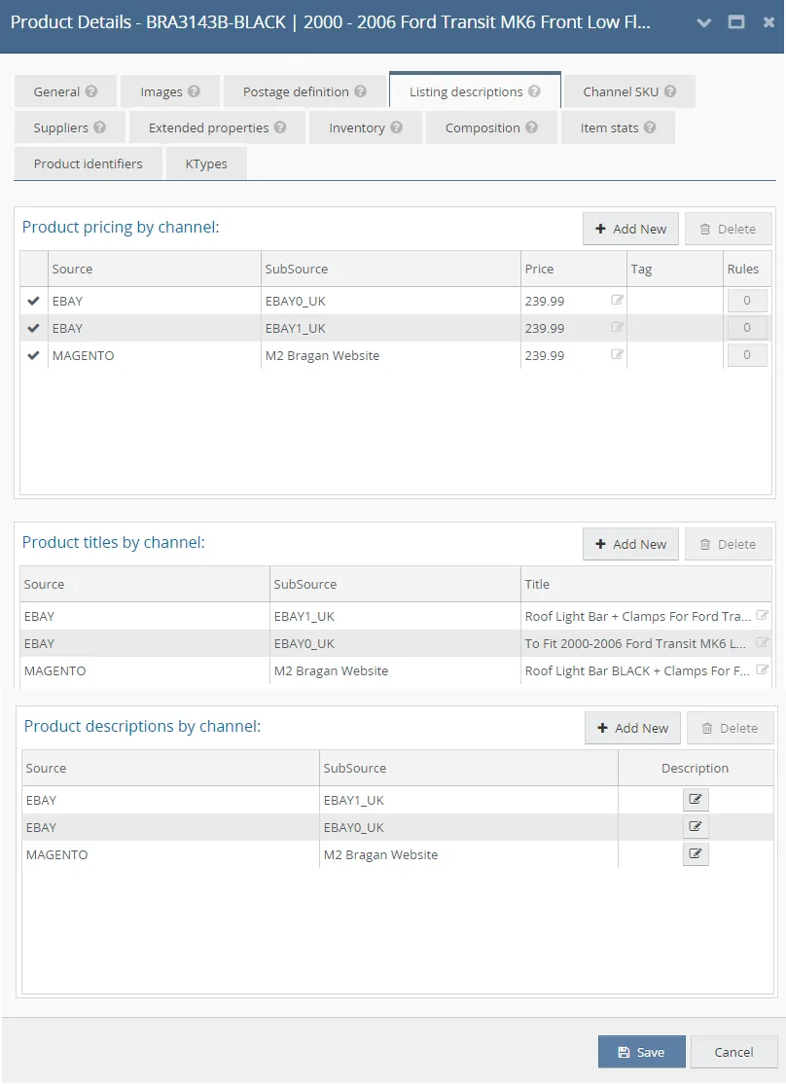This screenshot has width=786, height=1084.
Task: Open Rules count for MAGENTO pricing
Action: [746, 354]
